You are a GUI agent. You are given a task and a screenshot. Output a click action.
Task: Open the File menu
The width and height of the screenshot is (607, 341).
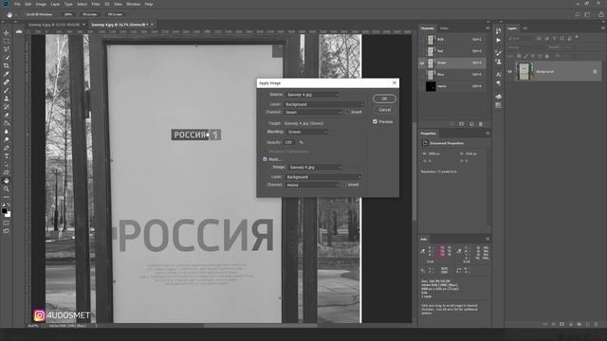tap(17, 4)
